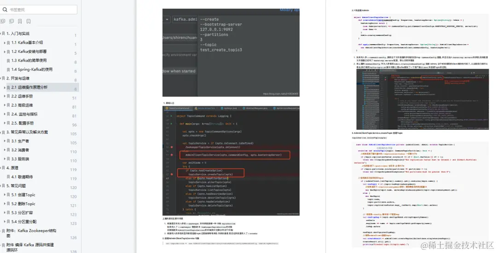
Task: Expand the 2.1 运维操作原理分析 arrow
Action: [x=5, y=87]
